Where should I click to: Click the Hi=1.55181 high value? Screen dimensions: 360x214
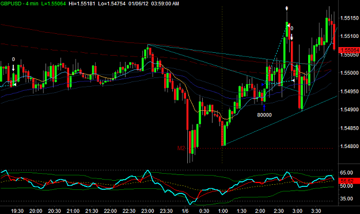(x=82, y=3)
